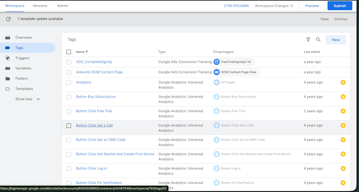359x192 pixels.
Task: View the available template update
Action: [x=325, y=19]
